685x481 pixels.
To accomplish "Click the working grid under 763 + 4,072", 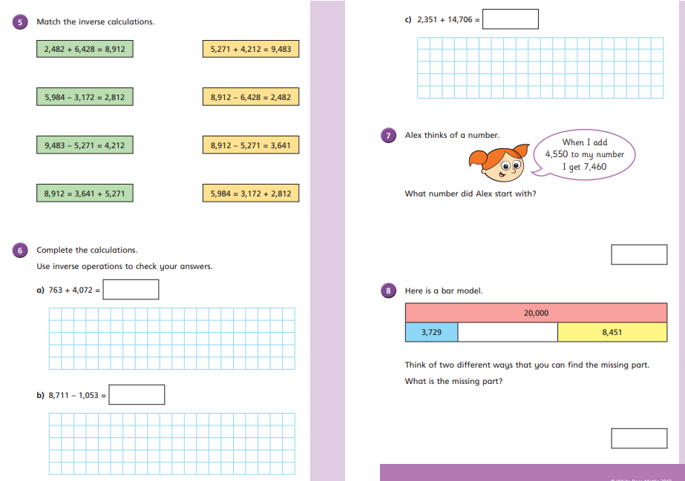I will (171, 339).
